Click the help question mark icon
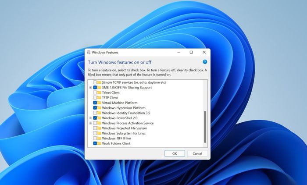Image resolution: width=307 pixels, height=185 pixels. pyautogui.click(x=205, y=62)
